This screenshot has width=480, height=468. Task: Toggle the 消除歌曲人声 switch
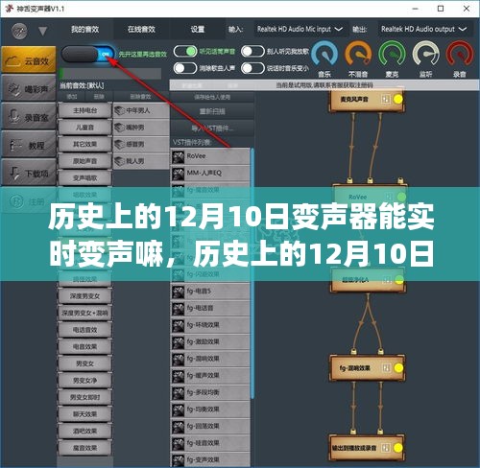click(x=185, y=68)
